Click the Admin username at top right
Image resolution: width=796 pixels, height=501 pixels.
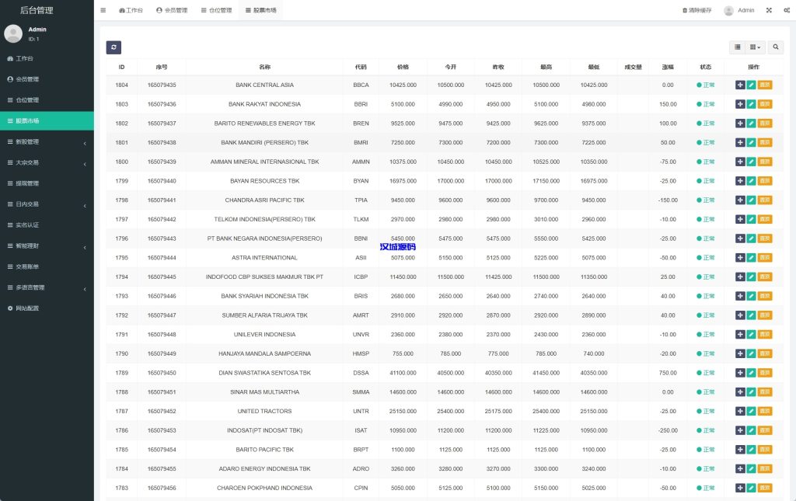(745, 10)
